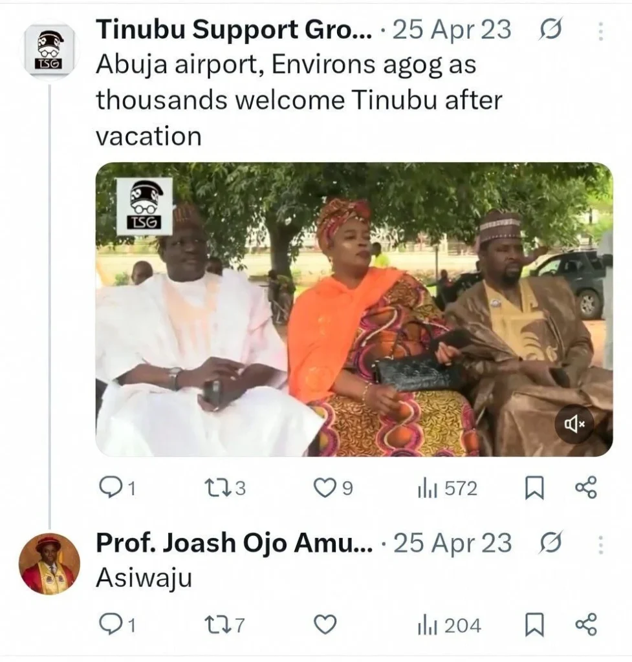The height and width of the screenshot is (662, 632).
Task: Retweet the Asiwaju reply
Action: 215,625
